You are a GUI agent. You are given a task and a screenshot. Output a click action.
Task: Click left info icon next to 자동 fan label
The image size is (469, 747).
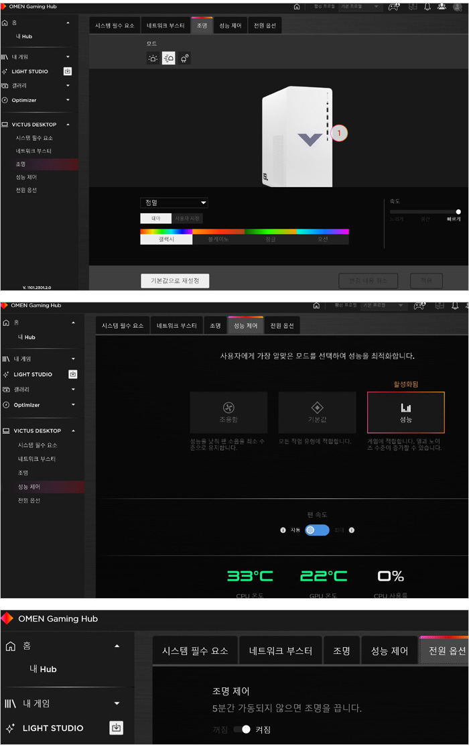[x=283, y=530]
